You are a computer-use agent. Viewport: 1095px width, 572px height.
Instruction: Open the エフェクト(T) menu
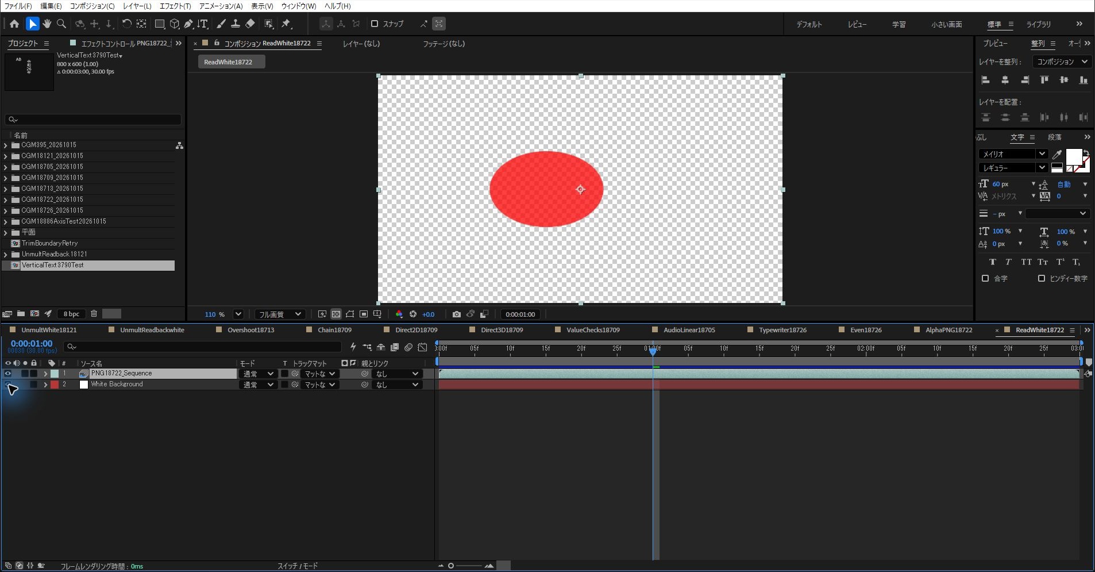click(175, 6)
